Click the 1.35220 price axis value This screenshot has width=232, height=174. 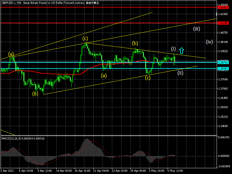pos(223,117)
